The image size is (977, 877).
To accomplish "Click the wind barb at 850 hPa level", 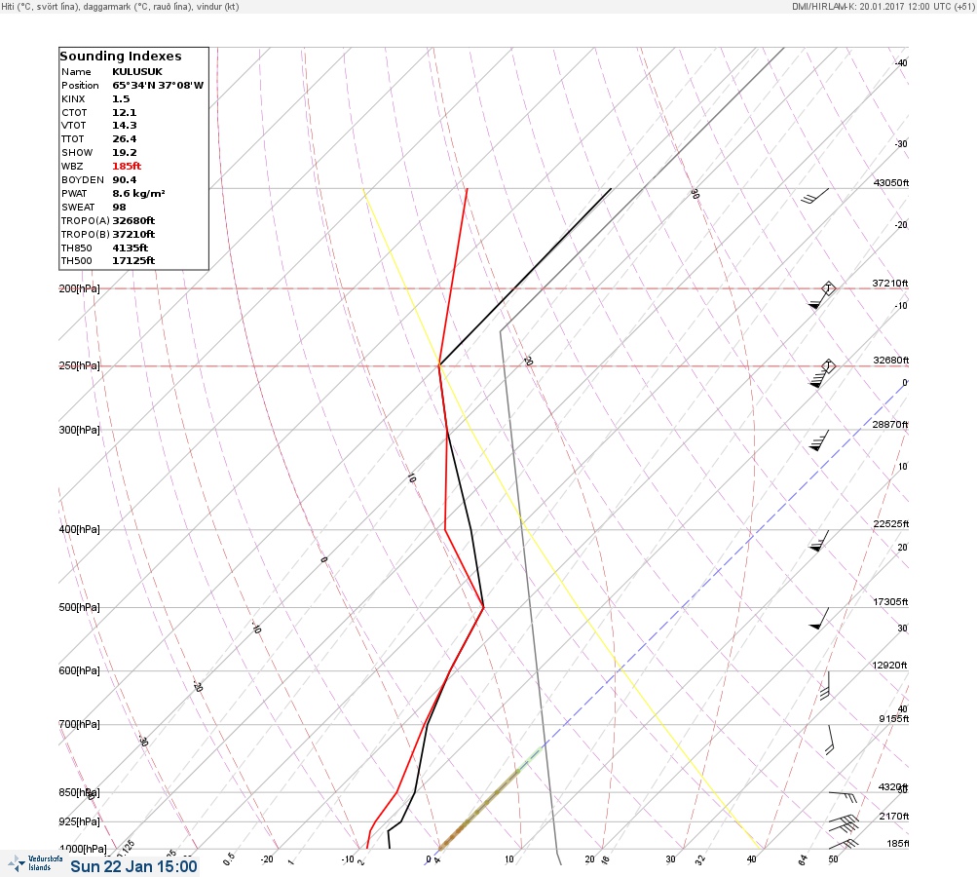I will click(x=843, y=796).
